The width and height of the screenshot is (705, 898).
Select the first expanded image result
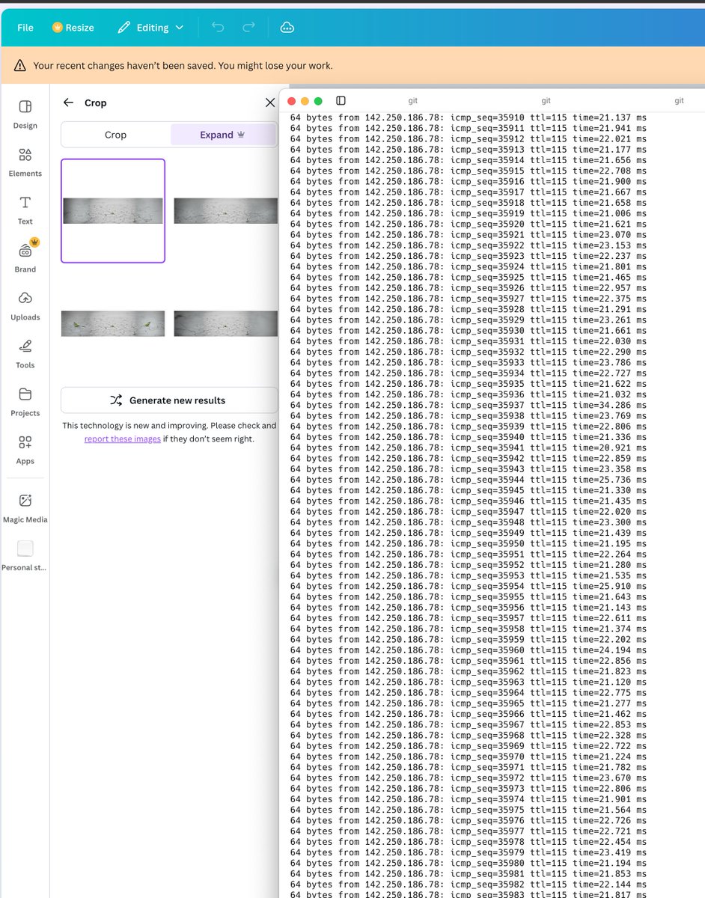point(113,211)
